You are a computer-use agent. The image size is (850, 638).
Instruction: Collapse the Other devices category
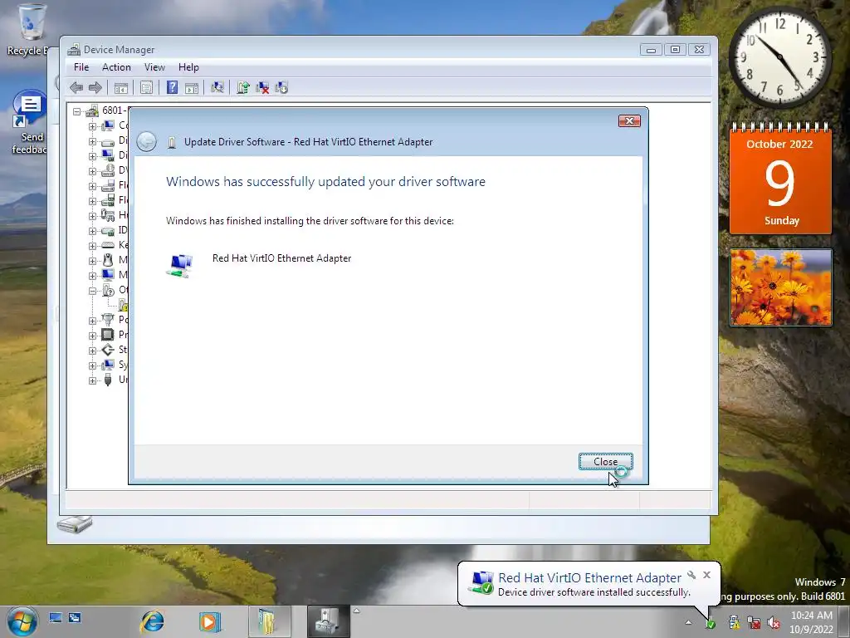92,291
